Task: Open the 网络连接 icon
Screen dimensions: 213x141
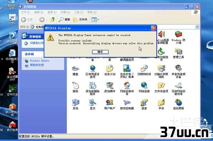Action: (x=144, y=87)
